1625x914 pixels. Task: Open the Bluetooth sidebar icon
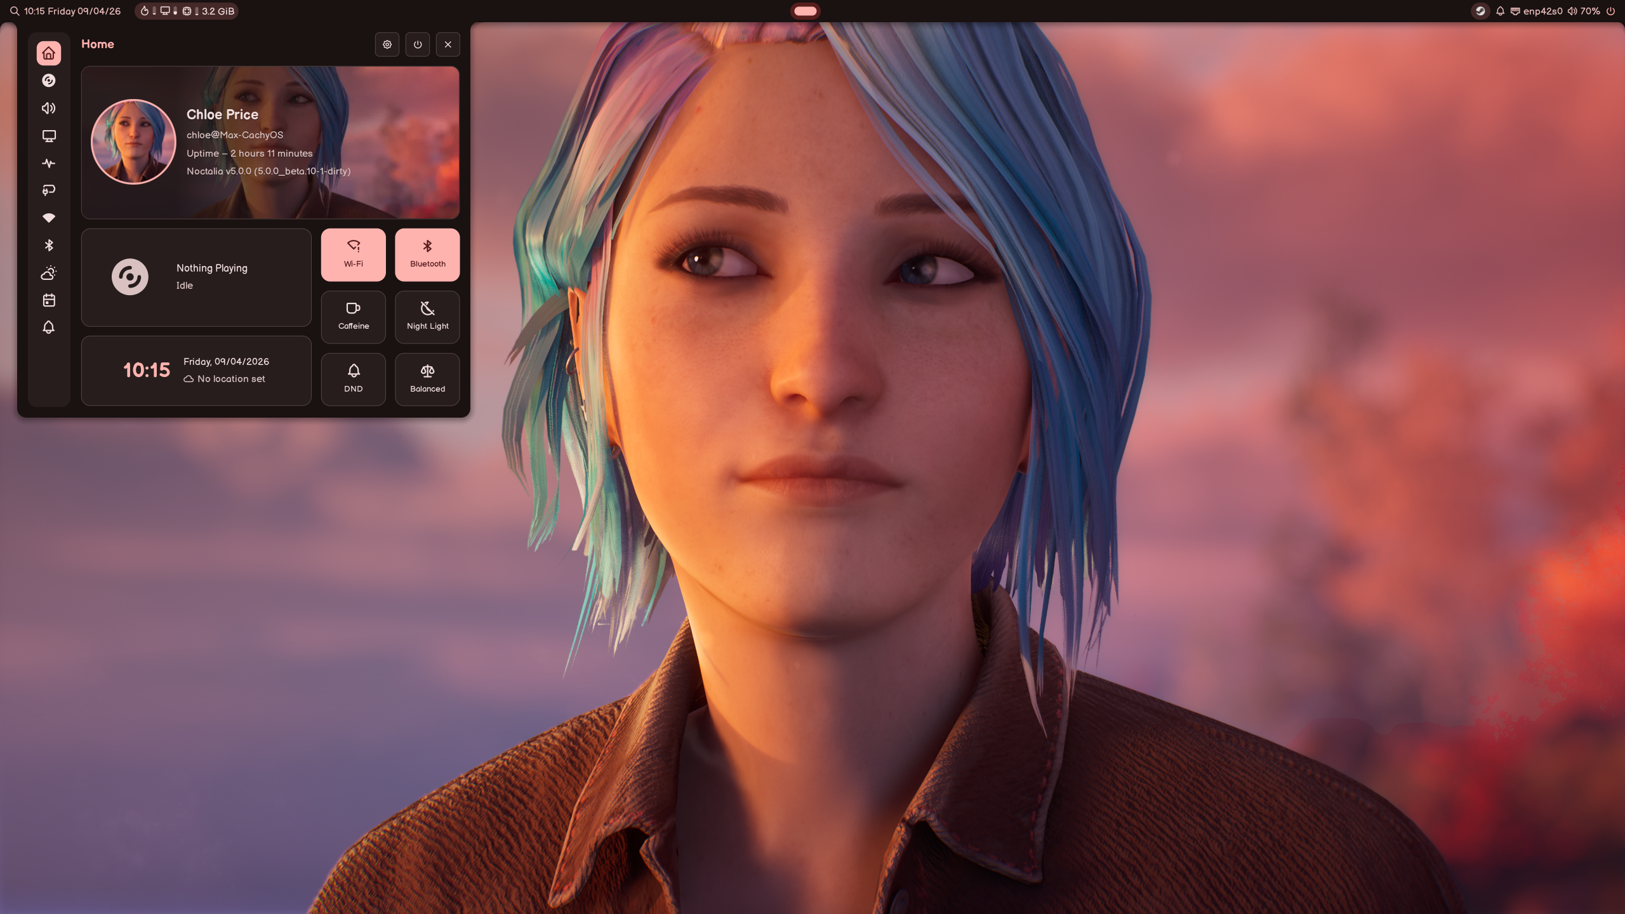[49, 245]
